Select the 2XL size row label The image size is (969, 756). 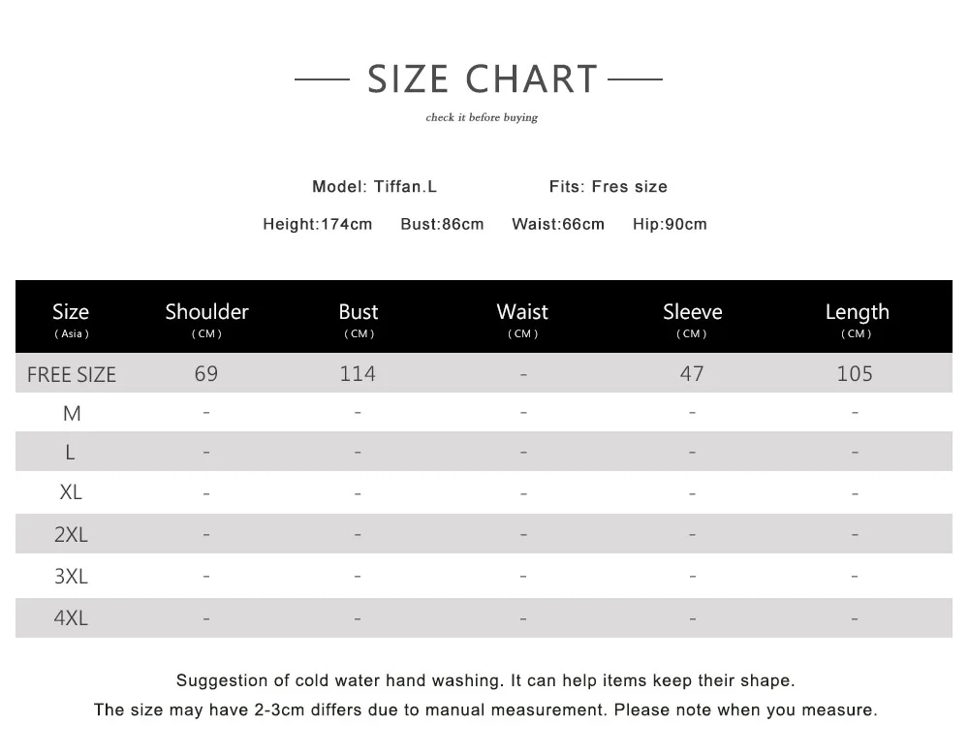[71, 534]
